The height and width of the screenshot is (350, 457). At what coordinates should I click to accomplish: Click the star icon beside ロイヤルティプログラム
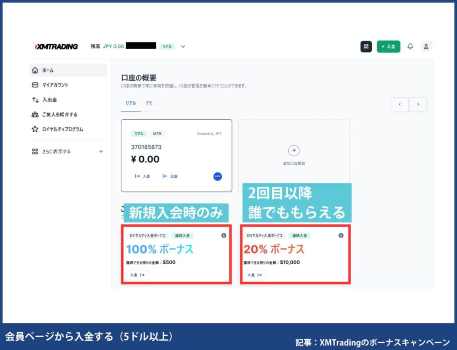35,129
